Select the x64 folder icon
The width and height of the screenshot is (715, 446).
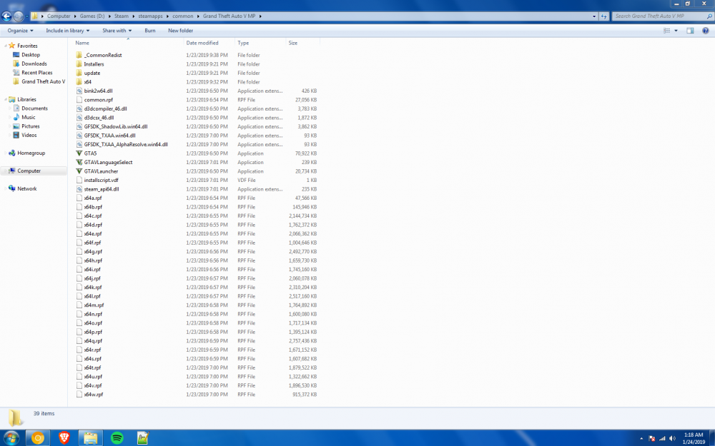79,82
